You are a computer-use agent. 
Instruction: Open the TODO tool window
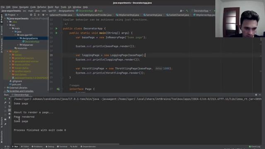(x=25, y=147)
